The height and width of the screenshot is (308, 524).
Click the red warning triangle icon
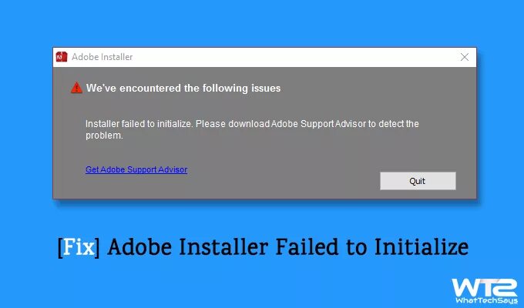pos(76,88)
